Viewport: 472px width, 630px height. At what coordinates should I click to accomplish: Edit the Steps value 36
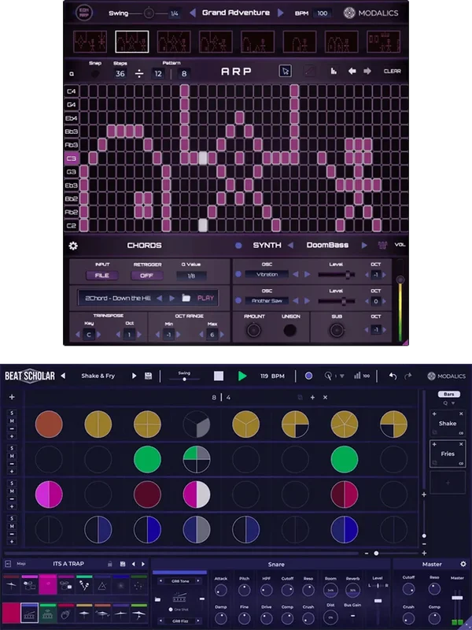(x=120, y=74)
